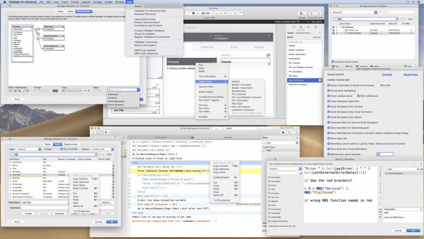Open the Release Notes link
The height and width of the screenshot is (239, 424).
click(x=410, y=75)
